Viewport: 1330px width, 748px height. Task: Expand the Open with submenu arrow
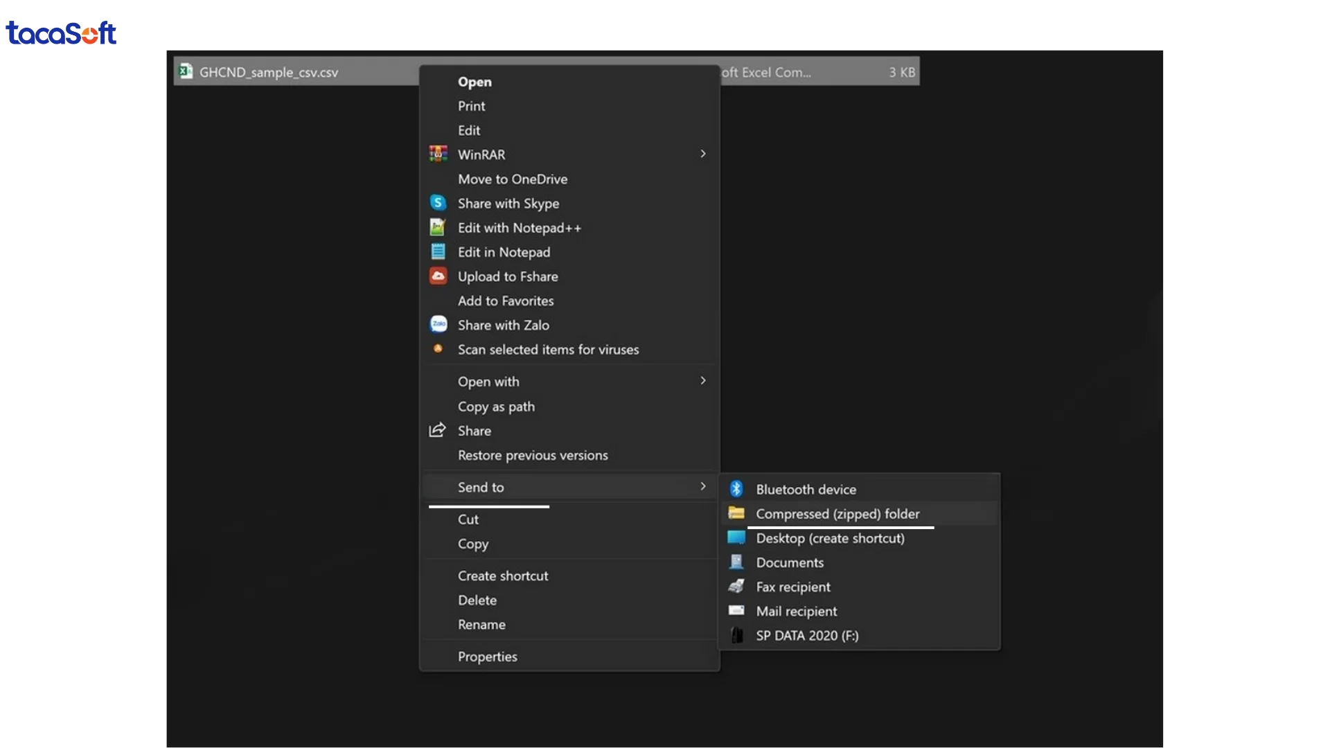(703, 380)
